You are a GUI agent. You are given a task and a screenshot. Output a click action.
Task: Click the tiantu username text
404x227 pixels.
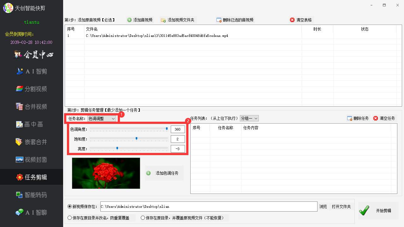[x=32, y=22]
